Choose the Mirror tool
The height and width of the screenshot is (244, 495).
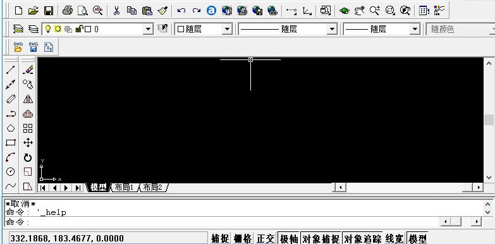[x=28, y=99]
